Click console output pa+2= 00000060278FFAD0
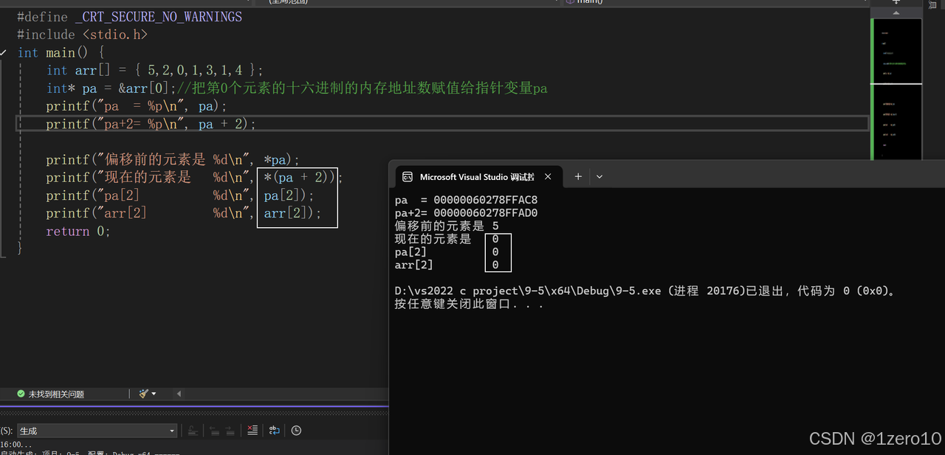Screen dimensions: 945x455 tap(467, 213)
